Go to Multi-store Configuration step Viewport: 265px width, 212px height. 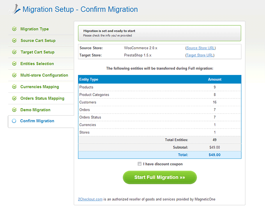[x=44, y=75]
